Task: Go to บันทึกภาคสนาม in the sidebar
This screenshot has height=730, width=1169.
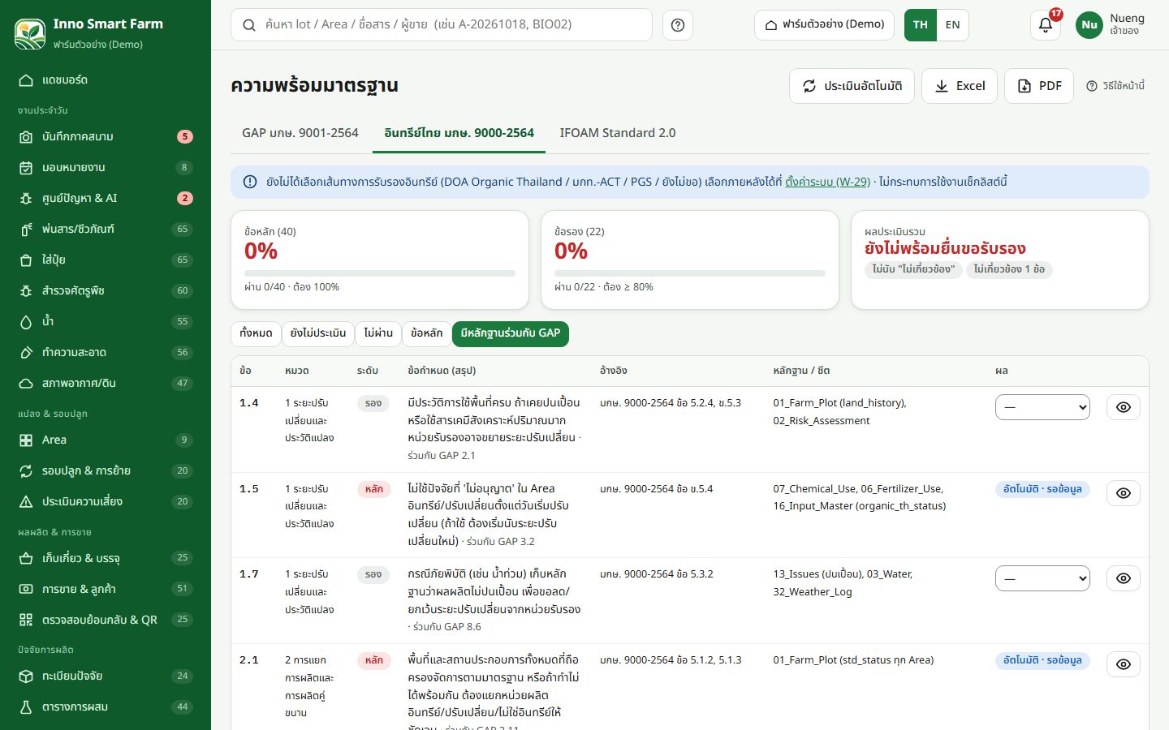Action: [106, 137]
